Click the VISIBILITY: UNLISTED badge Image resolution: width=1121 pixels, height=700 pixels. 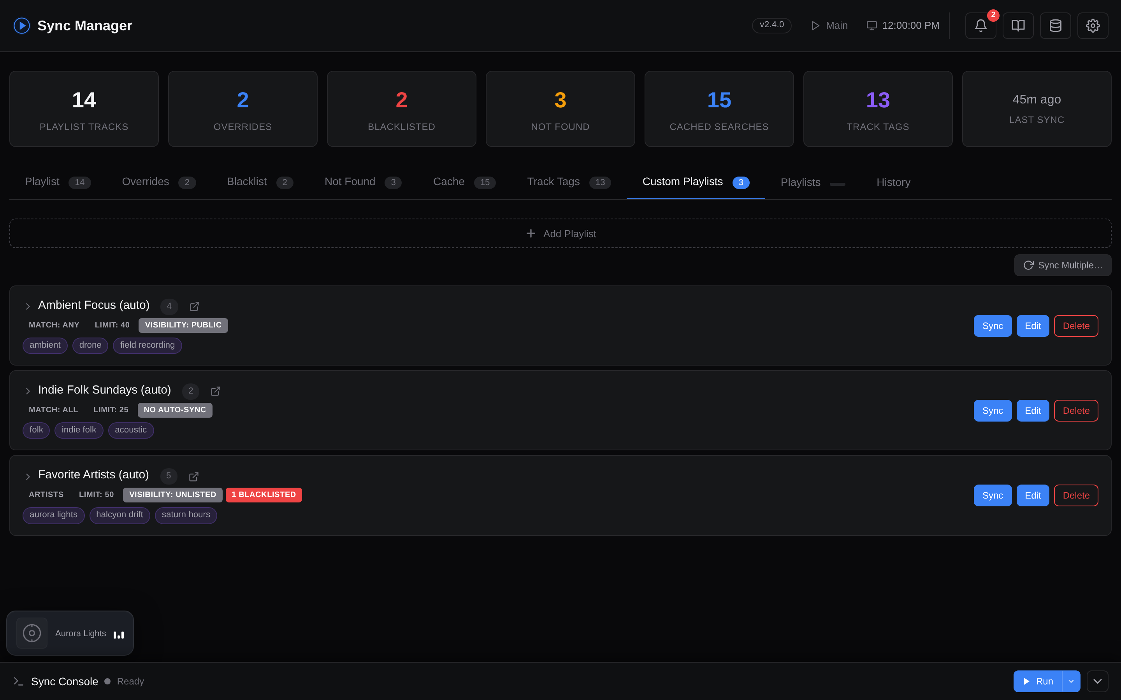(172, 495)
